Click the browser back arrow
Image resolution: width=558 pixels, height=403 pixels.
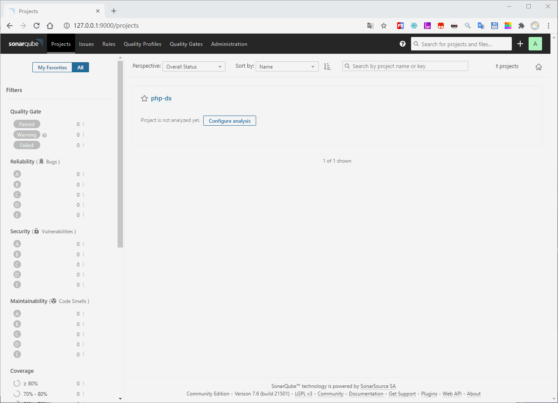point(10,26)
